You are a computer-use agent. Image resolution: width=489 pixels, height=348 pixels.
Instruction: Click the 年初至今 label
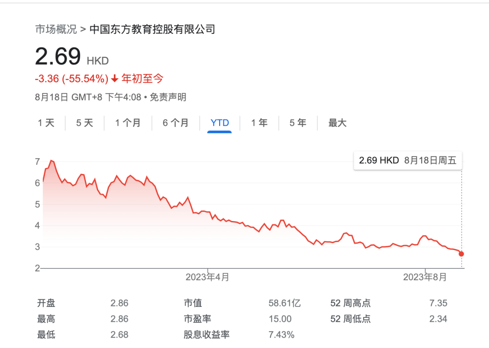point(142,79)
